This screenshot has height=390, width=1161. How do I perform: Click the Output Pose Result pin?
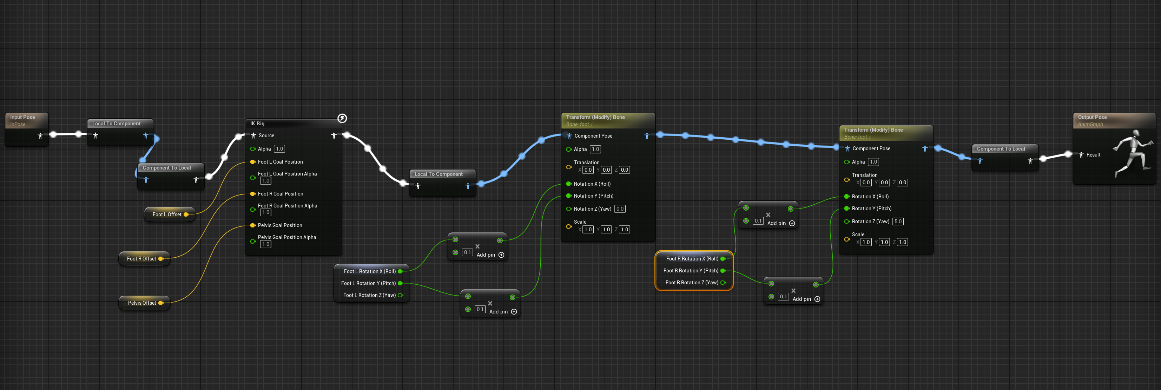tap(1081, 155)
